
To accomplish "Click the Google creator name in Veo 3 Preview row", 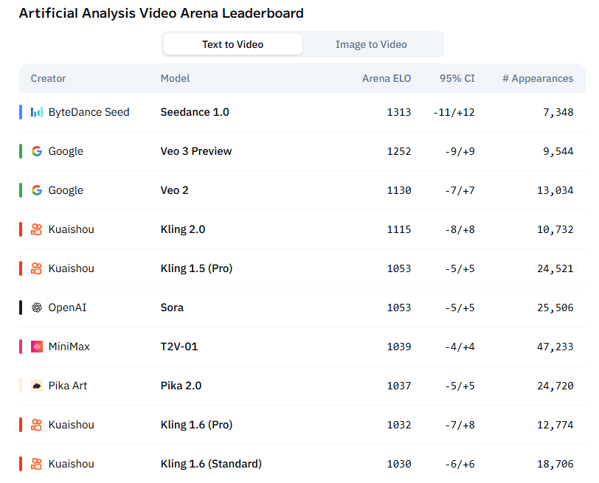I will (66, 151).
